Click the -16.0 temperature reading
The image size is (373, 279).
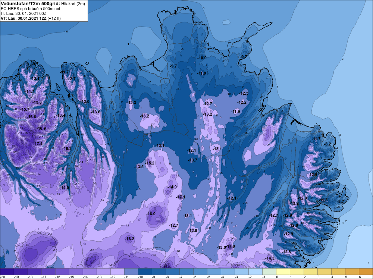click(151, 214)
